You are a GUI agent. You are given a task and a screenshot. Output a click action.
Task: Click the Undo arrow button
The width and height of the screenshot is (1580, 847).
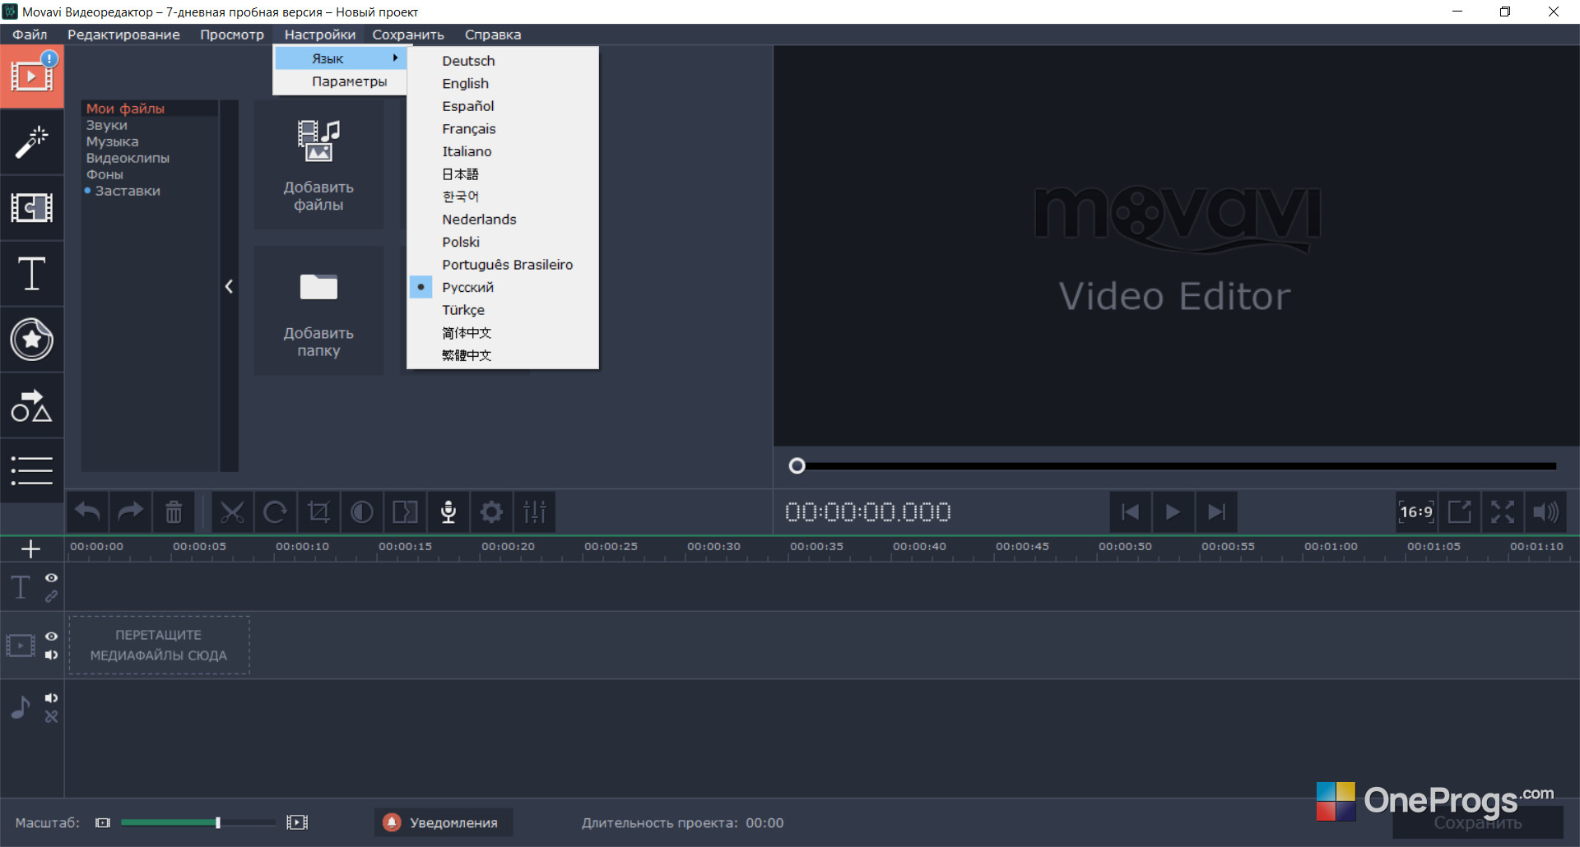tap(88, 512)
